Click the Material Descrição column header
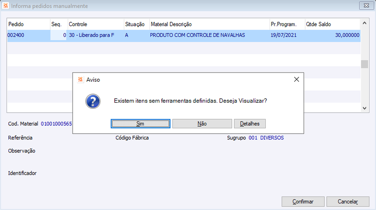The height and width of the screenshot is (210, 376). pyautogui.click(x=210, y=24)
